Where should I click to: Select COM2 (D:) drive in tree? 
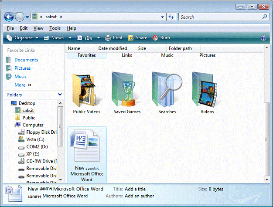37,146
